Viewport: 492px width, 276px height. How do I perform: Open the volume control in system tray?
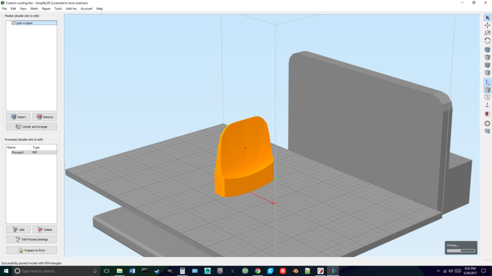pyautogui.click(x=451, y=271)
